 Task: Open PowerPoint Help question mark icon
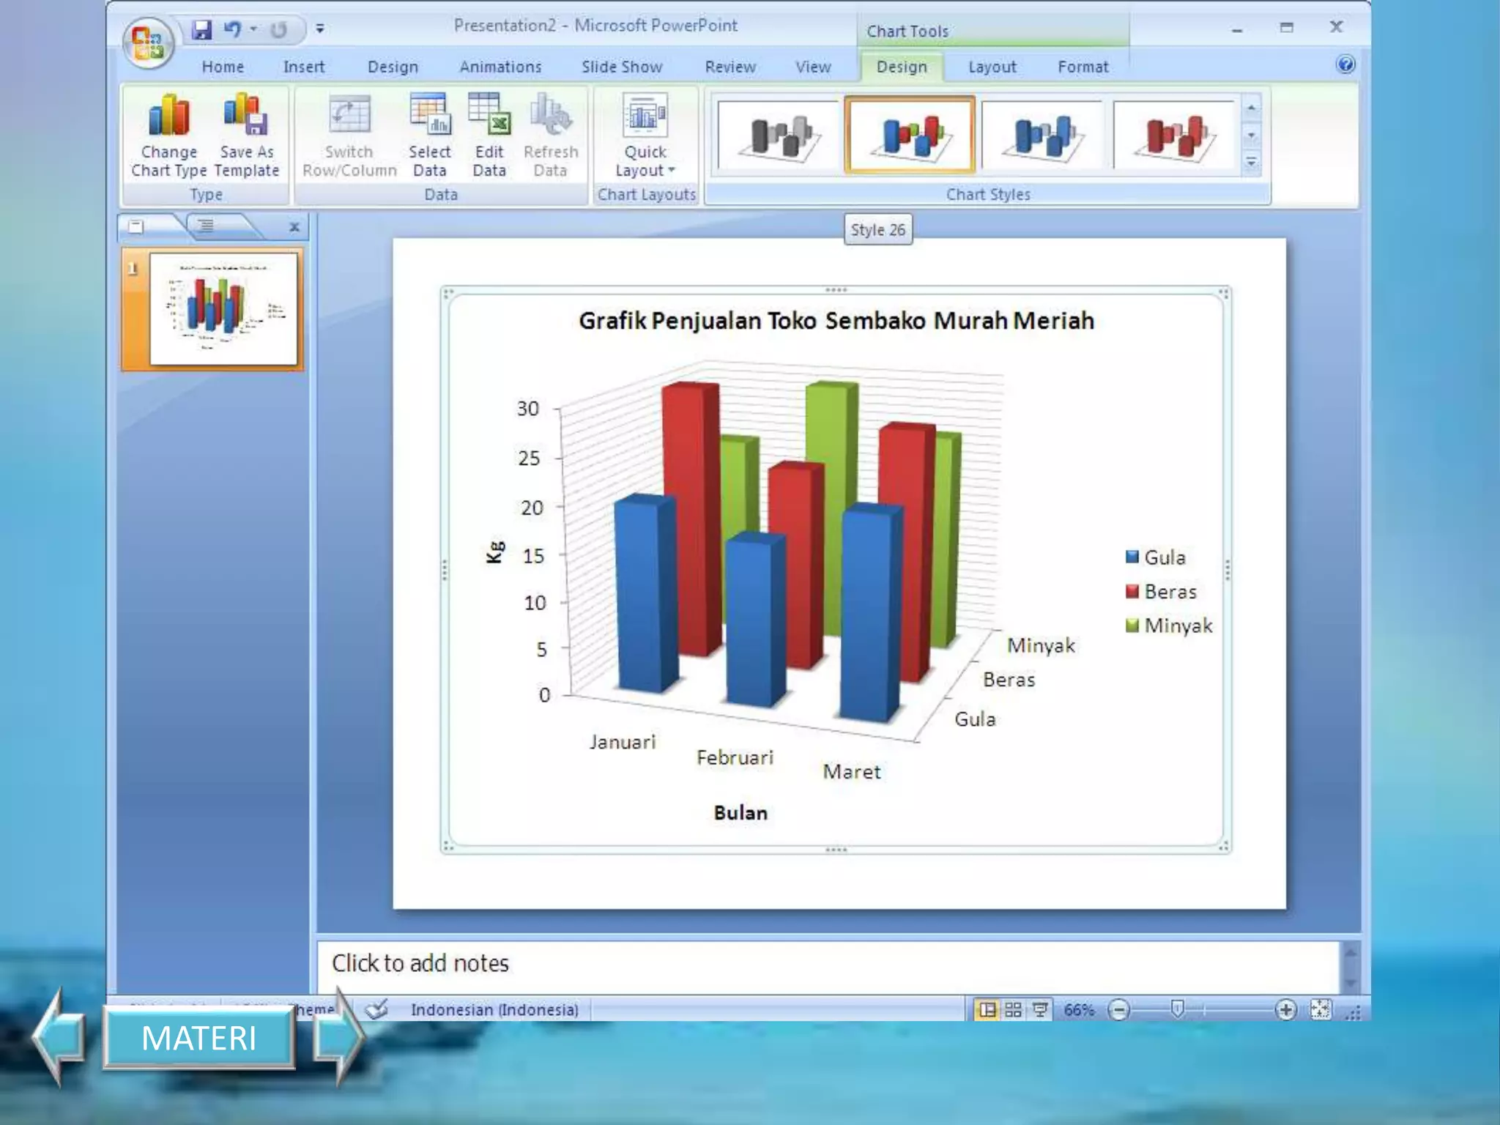[x=1345, y=64]
